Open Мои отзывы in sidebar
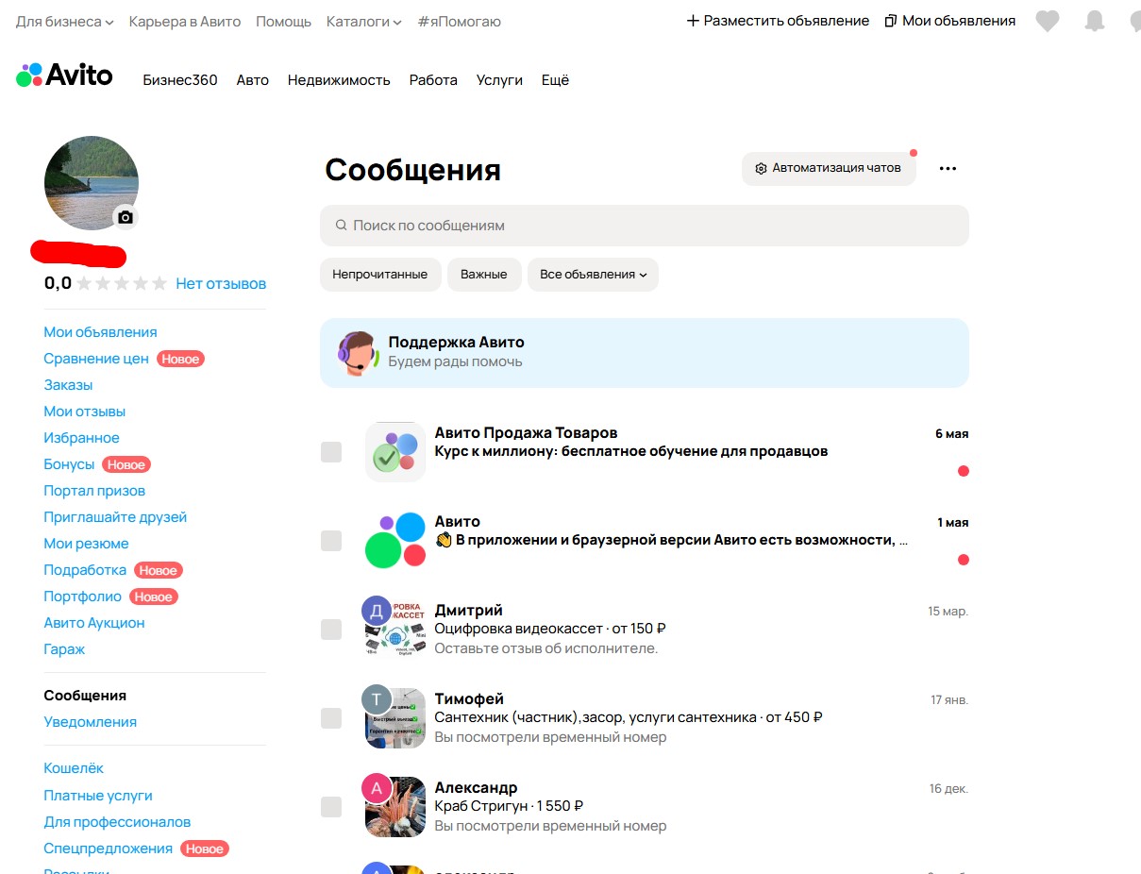Screen dimensions: 1141x874 click(84, 412)
